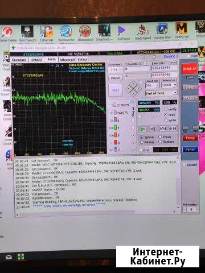Click the Start scan button
The width and height of the screenshot is (205, 273).
[x=115, y=90]
